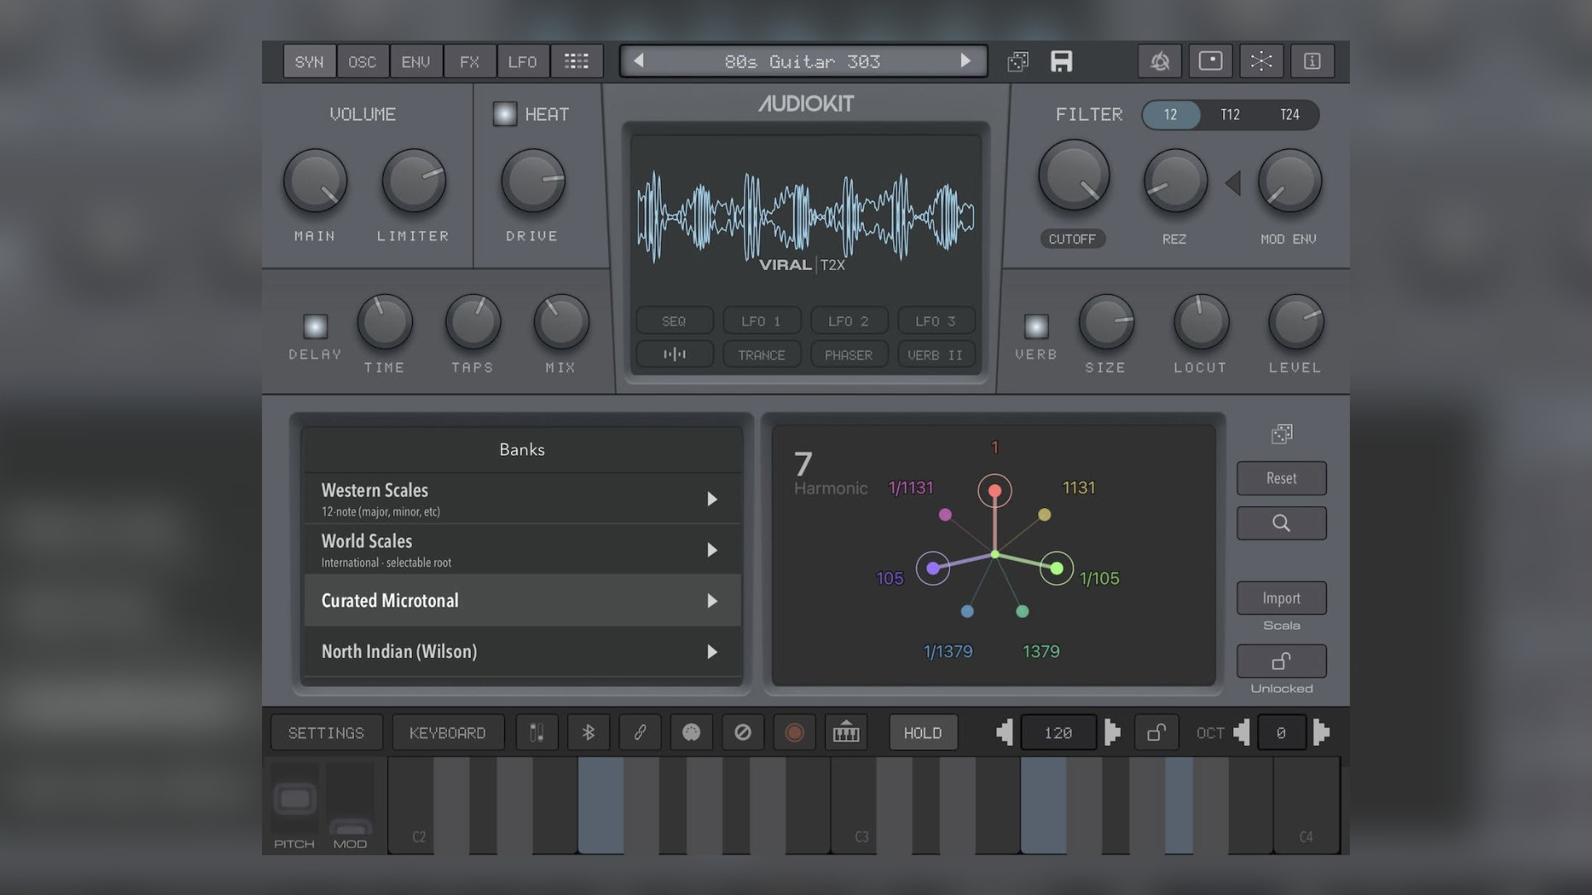Select filter mode T24
1592x895 pixels.
click(1289, 114)
